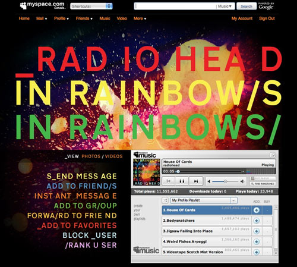Click ADD TO GR/OUP link
297x267 pixels.
tap(86, 206)
